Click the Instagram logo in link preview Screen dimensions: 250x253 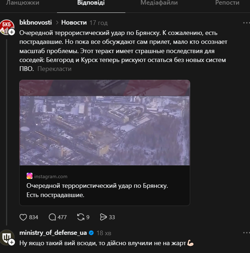pyautogui.click(x=30, y=176)
